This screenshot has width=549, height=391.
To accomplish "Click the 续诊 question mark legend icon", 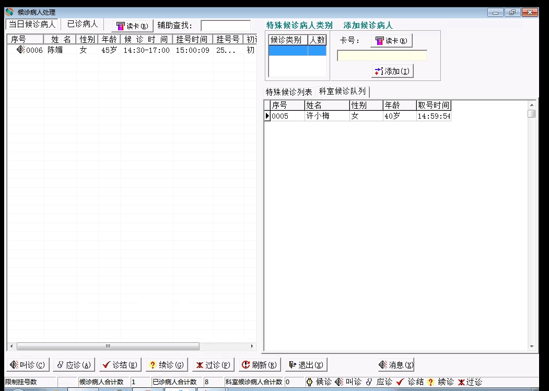I will (430, 382).
